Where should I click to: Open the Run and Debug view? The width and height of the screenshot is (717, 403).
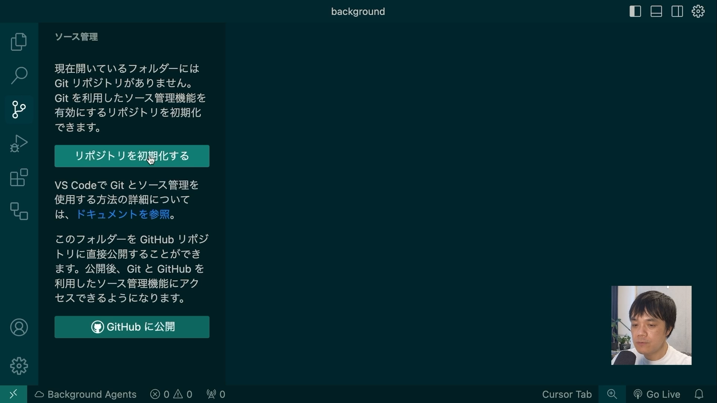[19, 143]
